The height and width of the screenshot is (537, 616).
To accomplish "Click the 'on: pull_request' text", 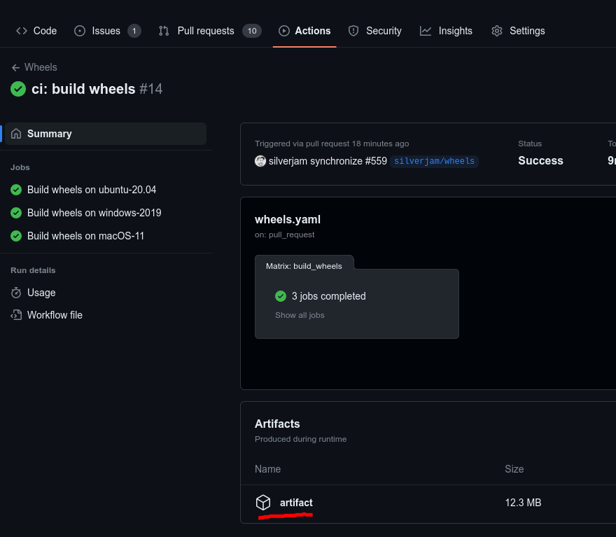I will click(284, 235).
